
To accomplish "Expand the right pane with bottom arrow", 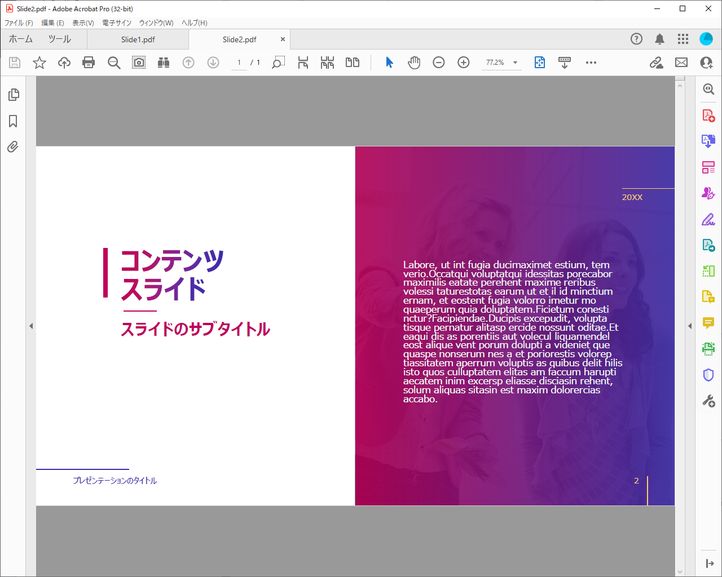I will click(710, 563).
